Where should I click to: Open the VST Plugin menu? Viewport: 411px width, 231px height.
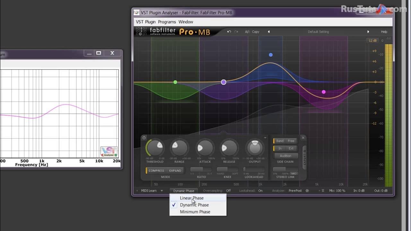point(146,22)
